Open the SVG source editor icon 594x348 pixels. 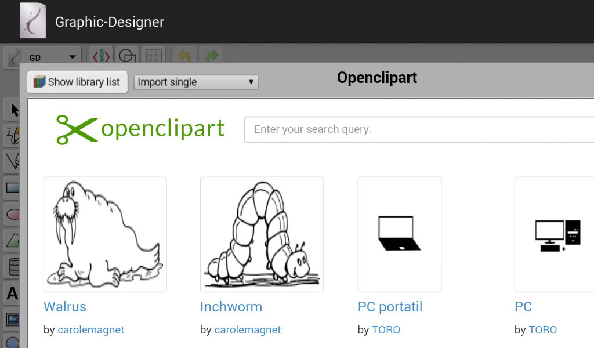click(x=102, y=56)
